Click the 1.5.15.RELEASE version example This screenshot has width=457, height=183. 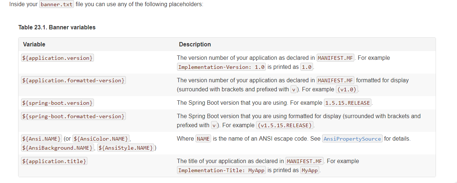point(347,103)
